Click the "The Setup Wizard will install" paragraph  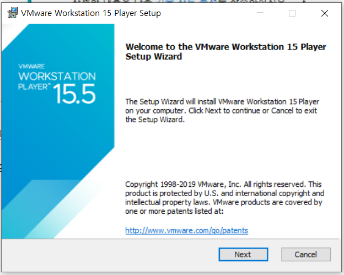[x=222, y=111]
